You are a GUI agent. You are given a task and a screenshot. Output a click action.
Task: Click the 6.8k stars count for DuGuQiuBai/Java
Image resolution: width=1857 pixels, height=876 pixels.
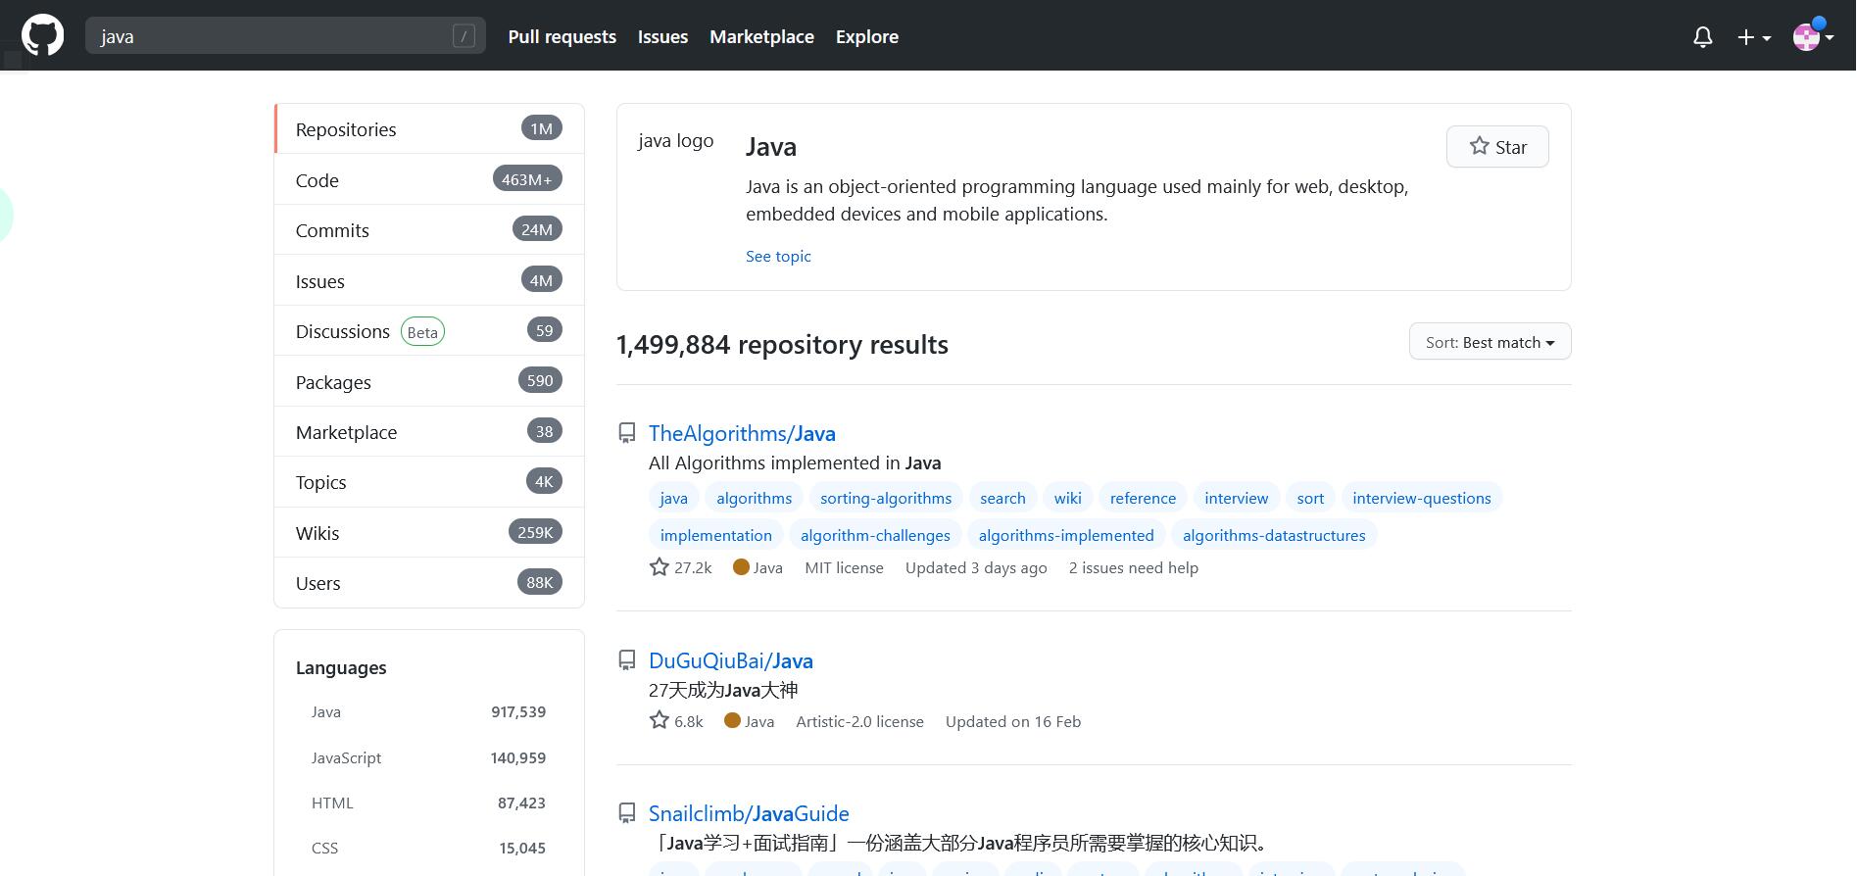pyautogui.click(x=676, y=721)
